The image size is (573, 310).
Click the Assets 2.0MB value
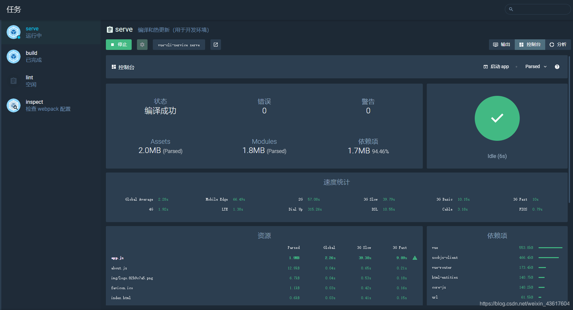click(160, 151)
